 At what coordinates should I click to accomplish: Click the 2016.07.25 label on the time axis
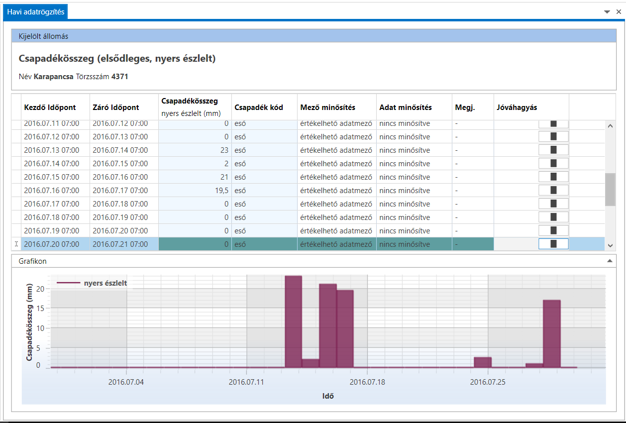[488, 382]
